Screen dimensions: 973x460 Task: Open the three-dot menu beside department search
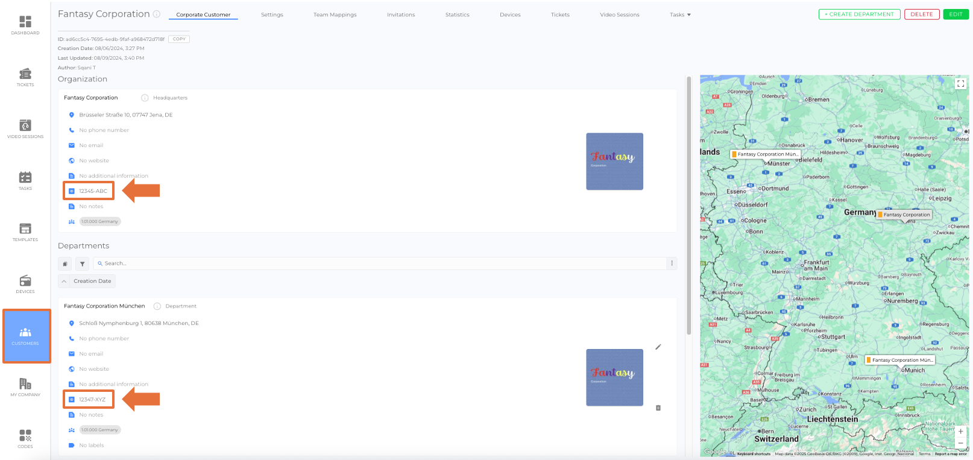[672, 263]
